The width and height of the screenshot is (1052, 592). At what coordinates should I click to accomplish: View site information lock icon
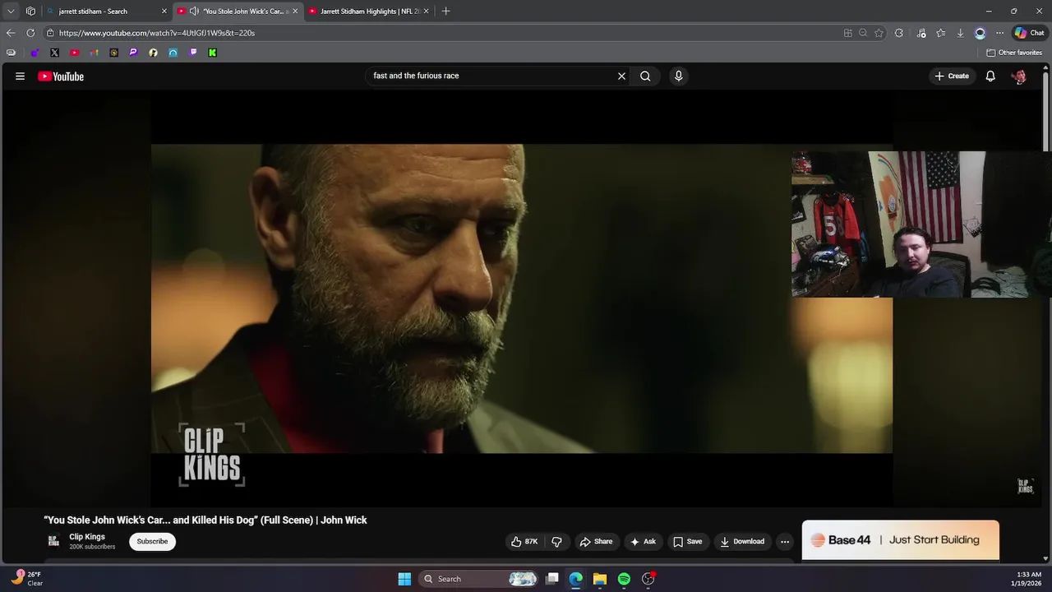50,33
